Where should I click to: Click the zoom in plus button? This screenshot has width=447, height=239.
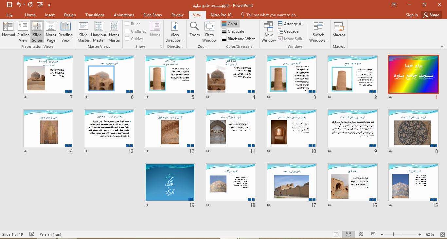(x=420, y=234)
